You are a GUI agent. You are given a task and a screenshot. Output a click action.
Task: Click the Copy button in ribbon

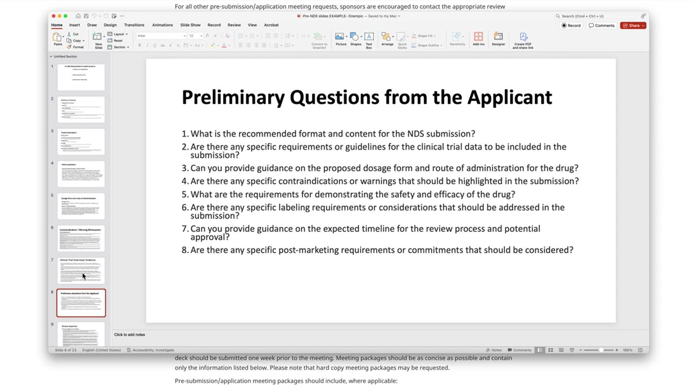(x=75, y=41)
